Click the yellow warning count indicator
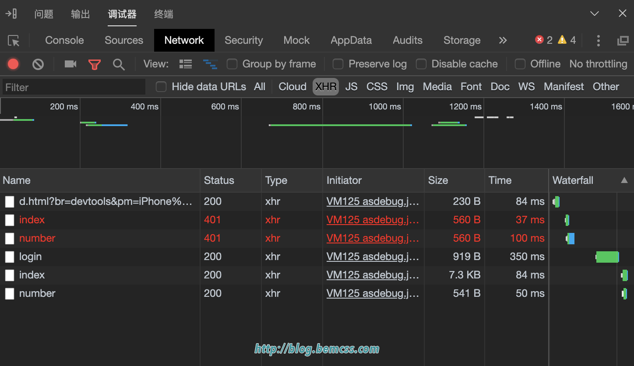Screen dimensions: 634x366 (x=567, y=40)
